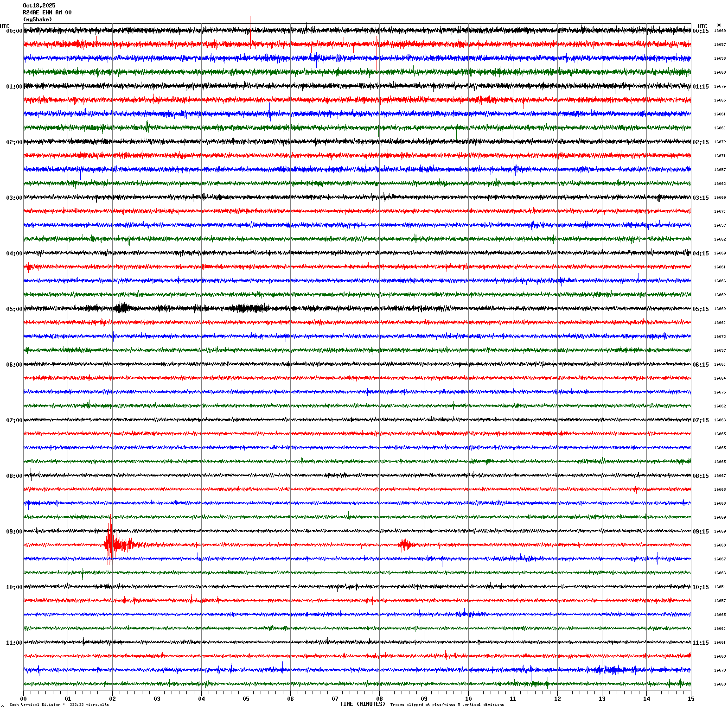
Task: Click the 04 minute tick label on bottom axis
Action: [202, 699]
